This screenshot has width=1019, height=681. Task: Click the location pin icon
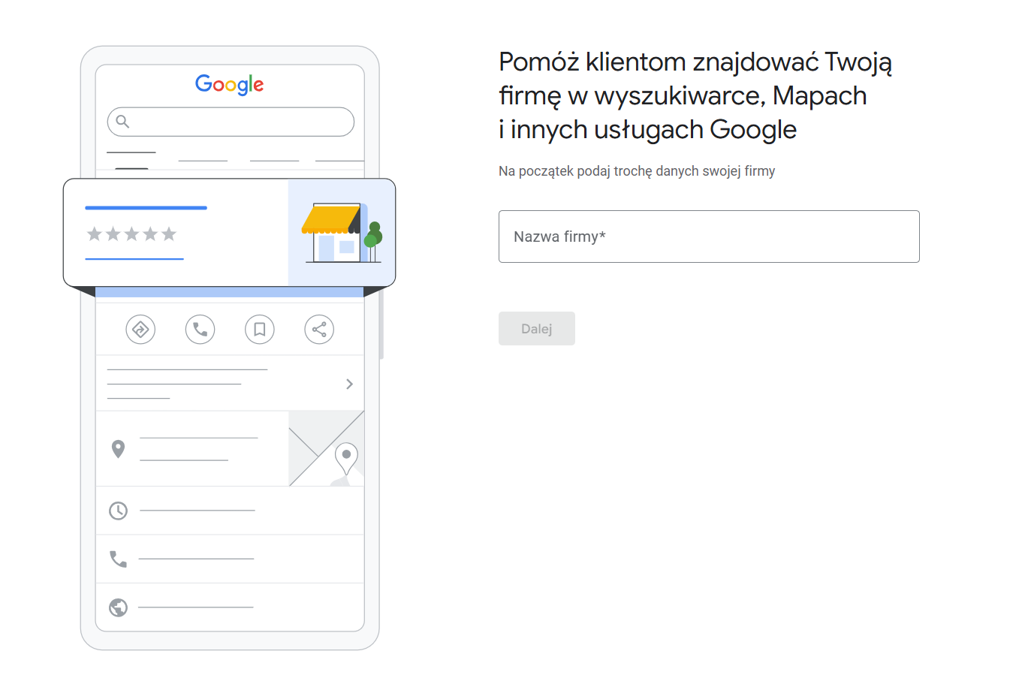point(118,449)
